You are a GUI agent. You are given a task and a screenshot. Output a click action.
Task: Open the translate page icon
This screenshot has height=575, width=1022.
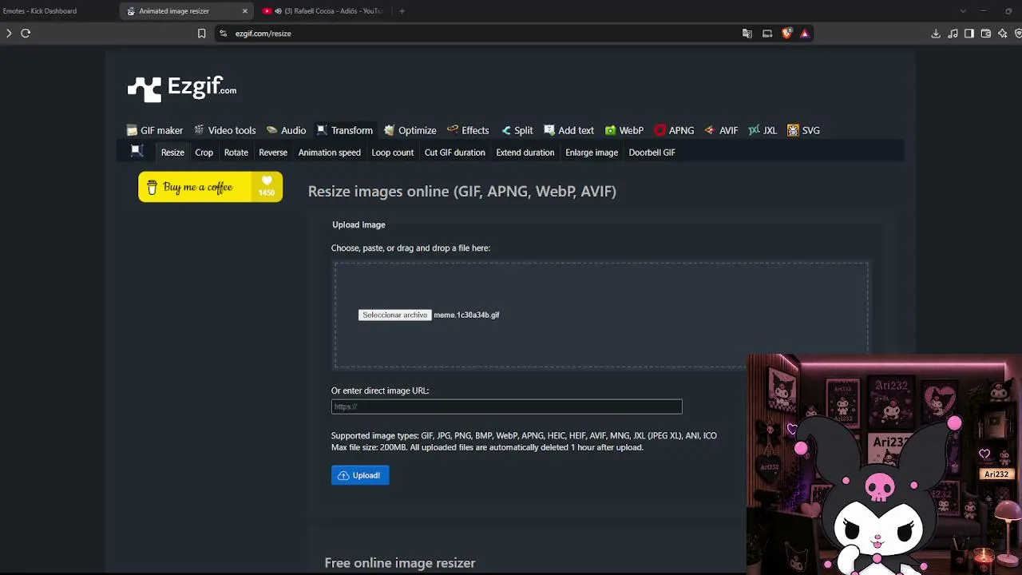point(747,34)
